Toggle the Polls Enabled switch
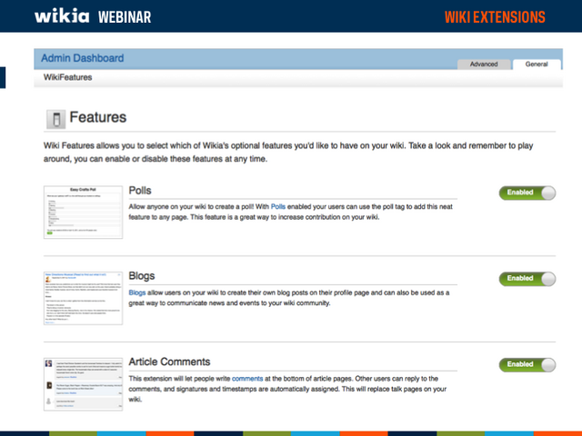Screen dimensions: 582x436 coord(527,193)
